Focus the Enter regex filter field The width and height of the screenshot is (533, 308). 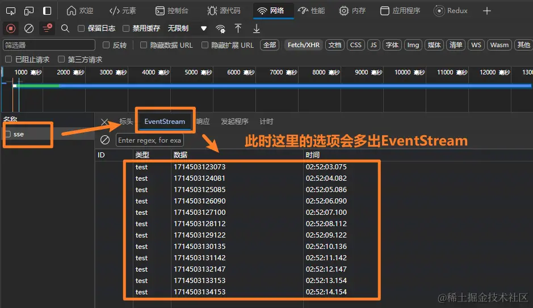[x=149, y=140]
